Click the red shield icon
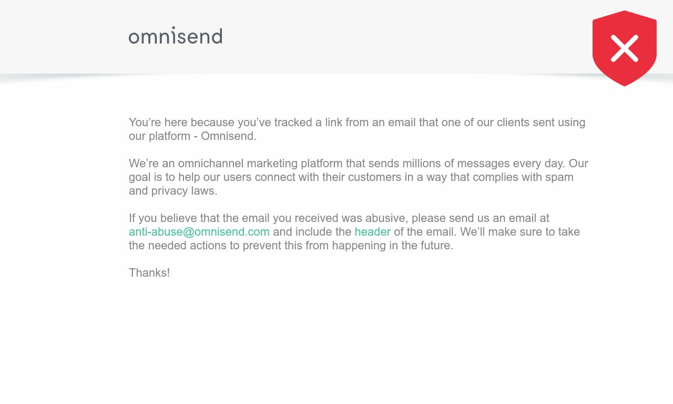Screen dimensions: 673x404 pos(625,48)
